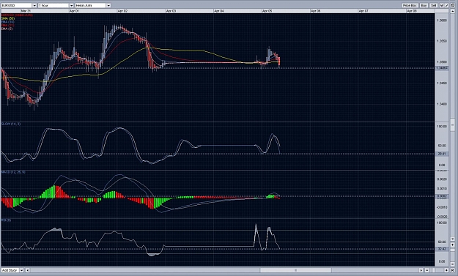Screen dimensions: 458x276
Task: Select the EMA (10) indicator label
Action: tap(7, 22)
